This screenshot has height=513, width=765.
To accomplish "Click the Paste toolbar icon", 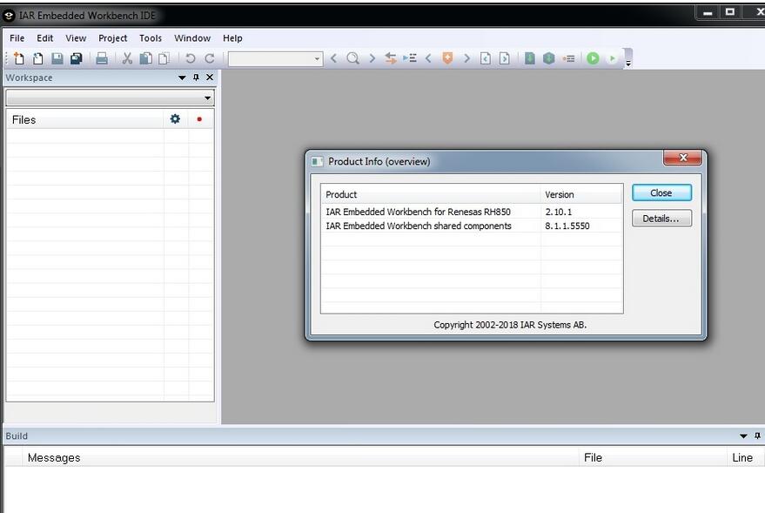I will (164, 58).
